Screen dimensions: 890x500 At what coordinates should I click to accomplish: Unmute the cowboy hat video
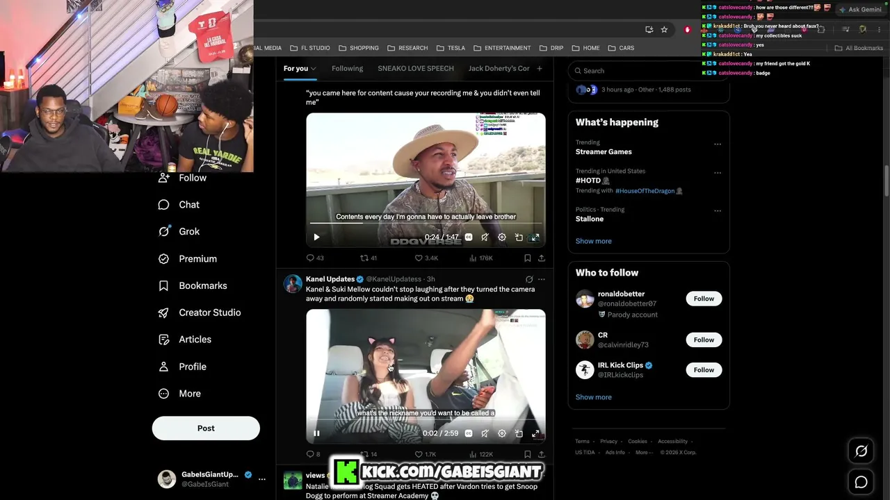[x=485, y=237]
